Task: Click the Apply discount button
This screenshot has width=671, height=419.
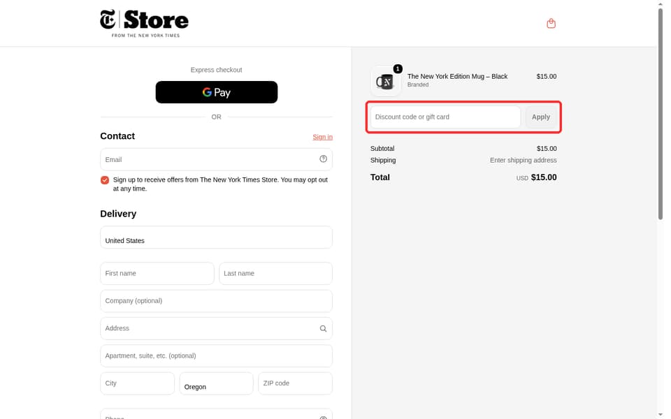Action: 541,117
